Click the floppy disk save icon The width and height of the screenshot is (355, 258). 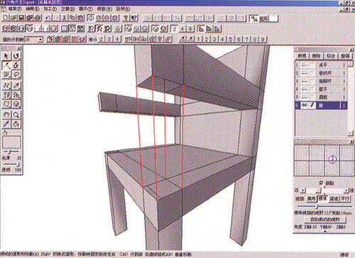(21, 18)
